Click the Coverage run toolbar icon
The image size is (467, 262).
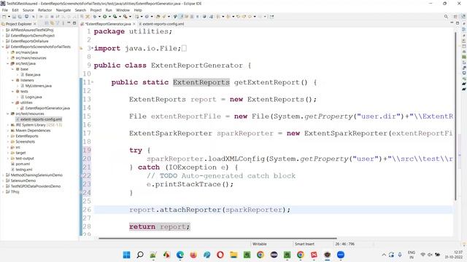click(115, 17)
